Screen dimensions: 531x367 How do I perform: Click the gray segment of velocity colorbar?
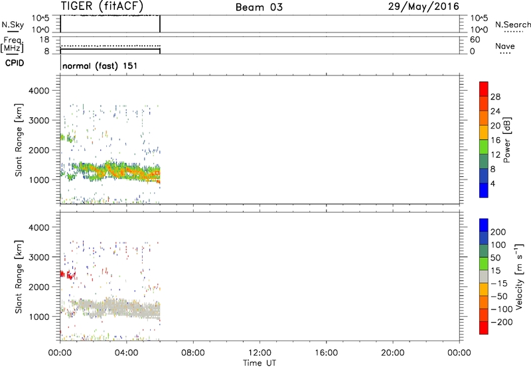pos(484,276)
